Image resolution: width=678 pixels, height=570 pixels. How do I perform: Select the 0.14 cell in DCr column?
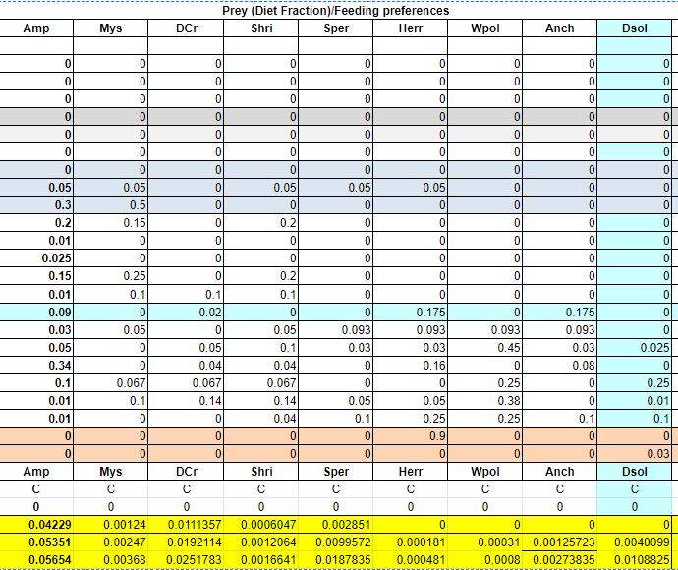click(x=186, y=400)
